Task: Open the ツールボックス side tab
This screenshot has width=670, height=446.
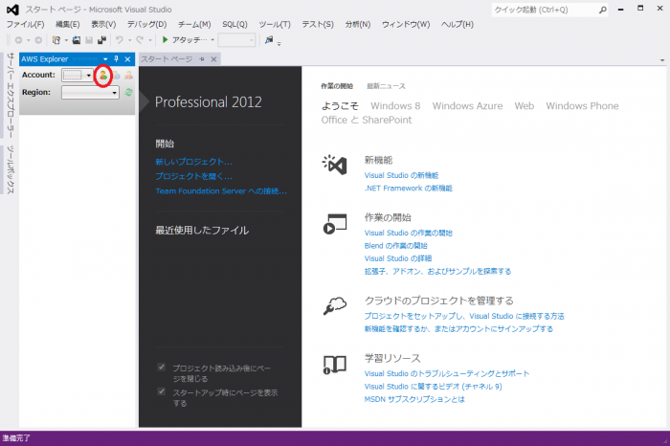Action: coord(11,169)
